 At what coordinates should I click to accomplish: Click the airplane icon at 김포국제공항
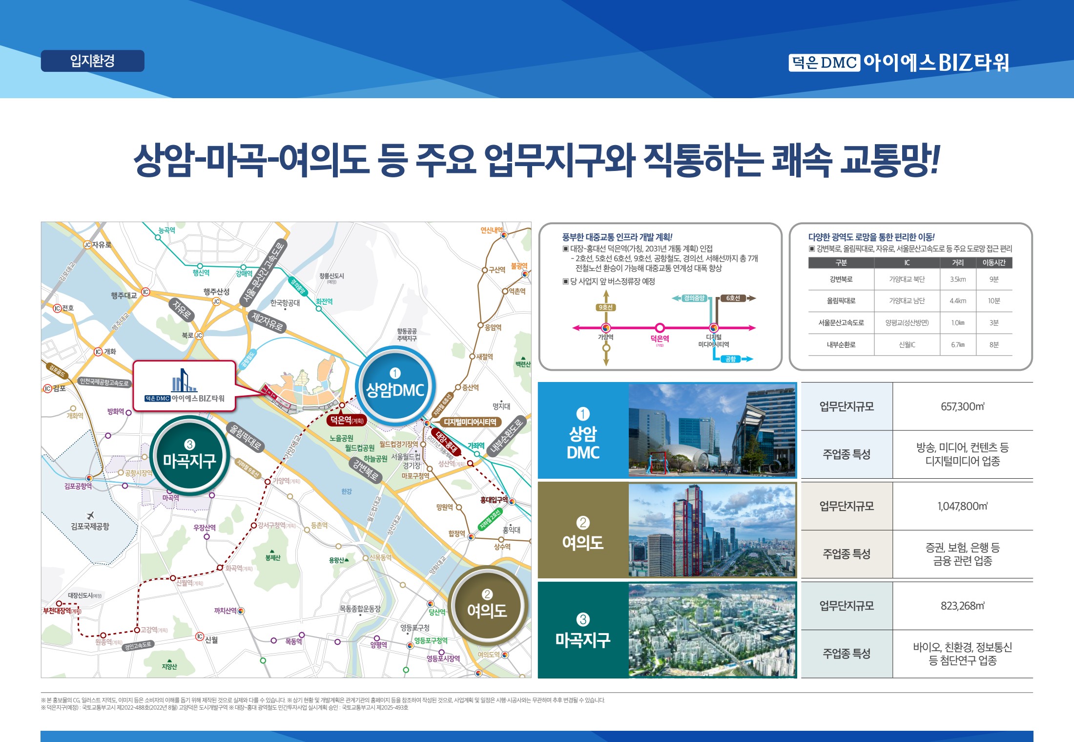tap(90, 515)
